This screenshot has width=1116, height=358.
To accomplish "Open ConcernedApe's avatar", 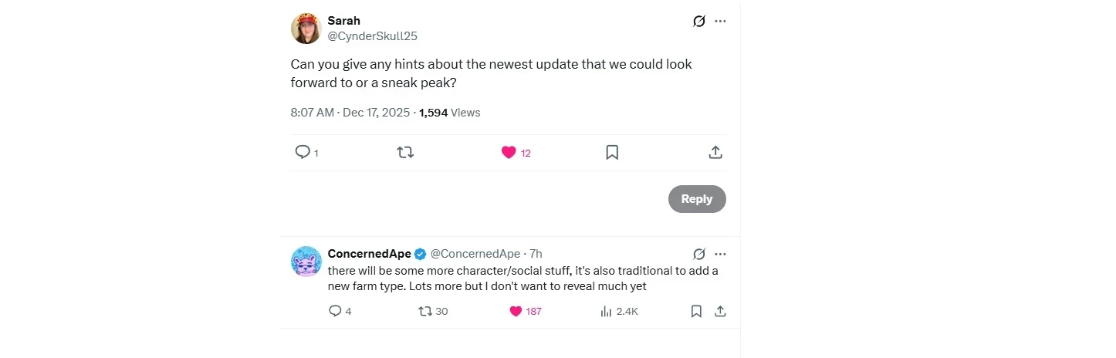I will click(x=306, y=262).
